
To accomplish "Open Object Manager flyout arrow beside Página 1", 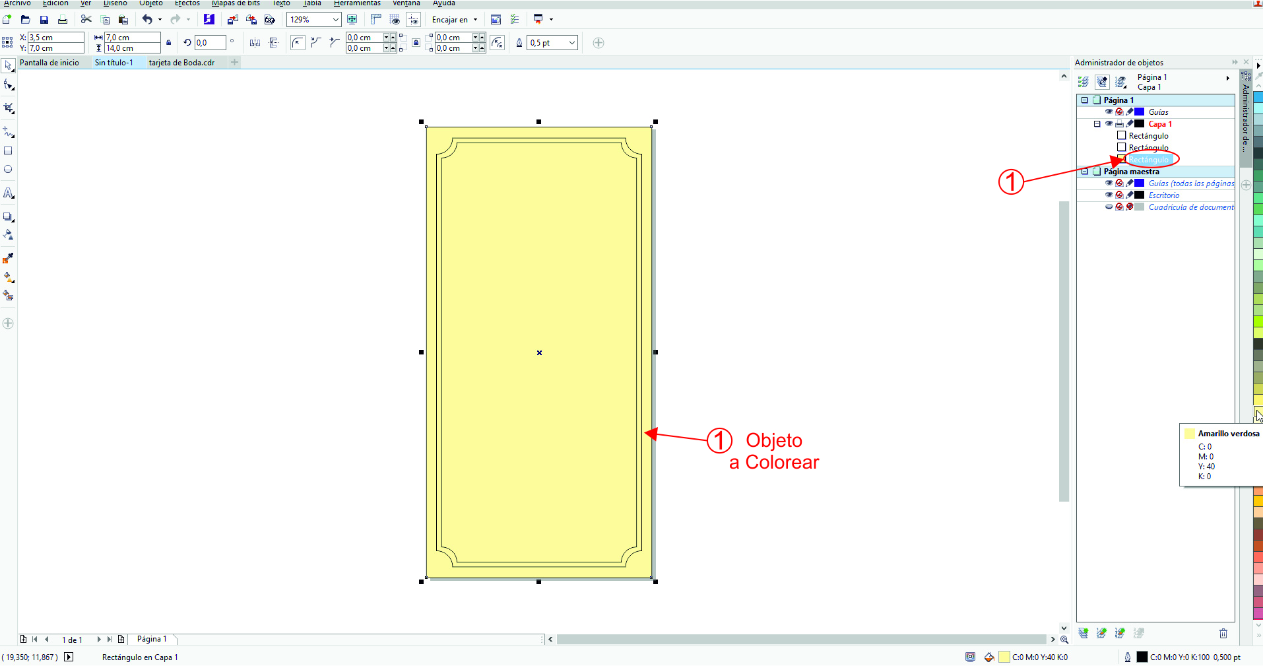I will tap(1228, 78).
